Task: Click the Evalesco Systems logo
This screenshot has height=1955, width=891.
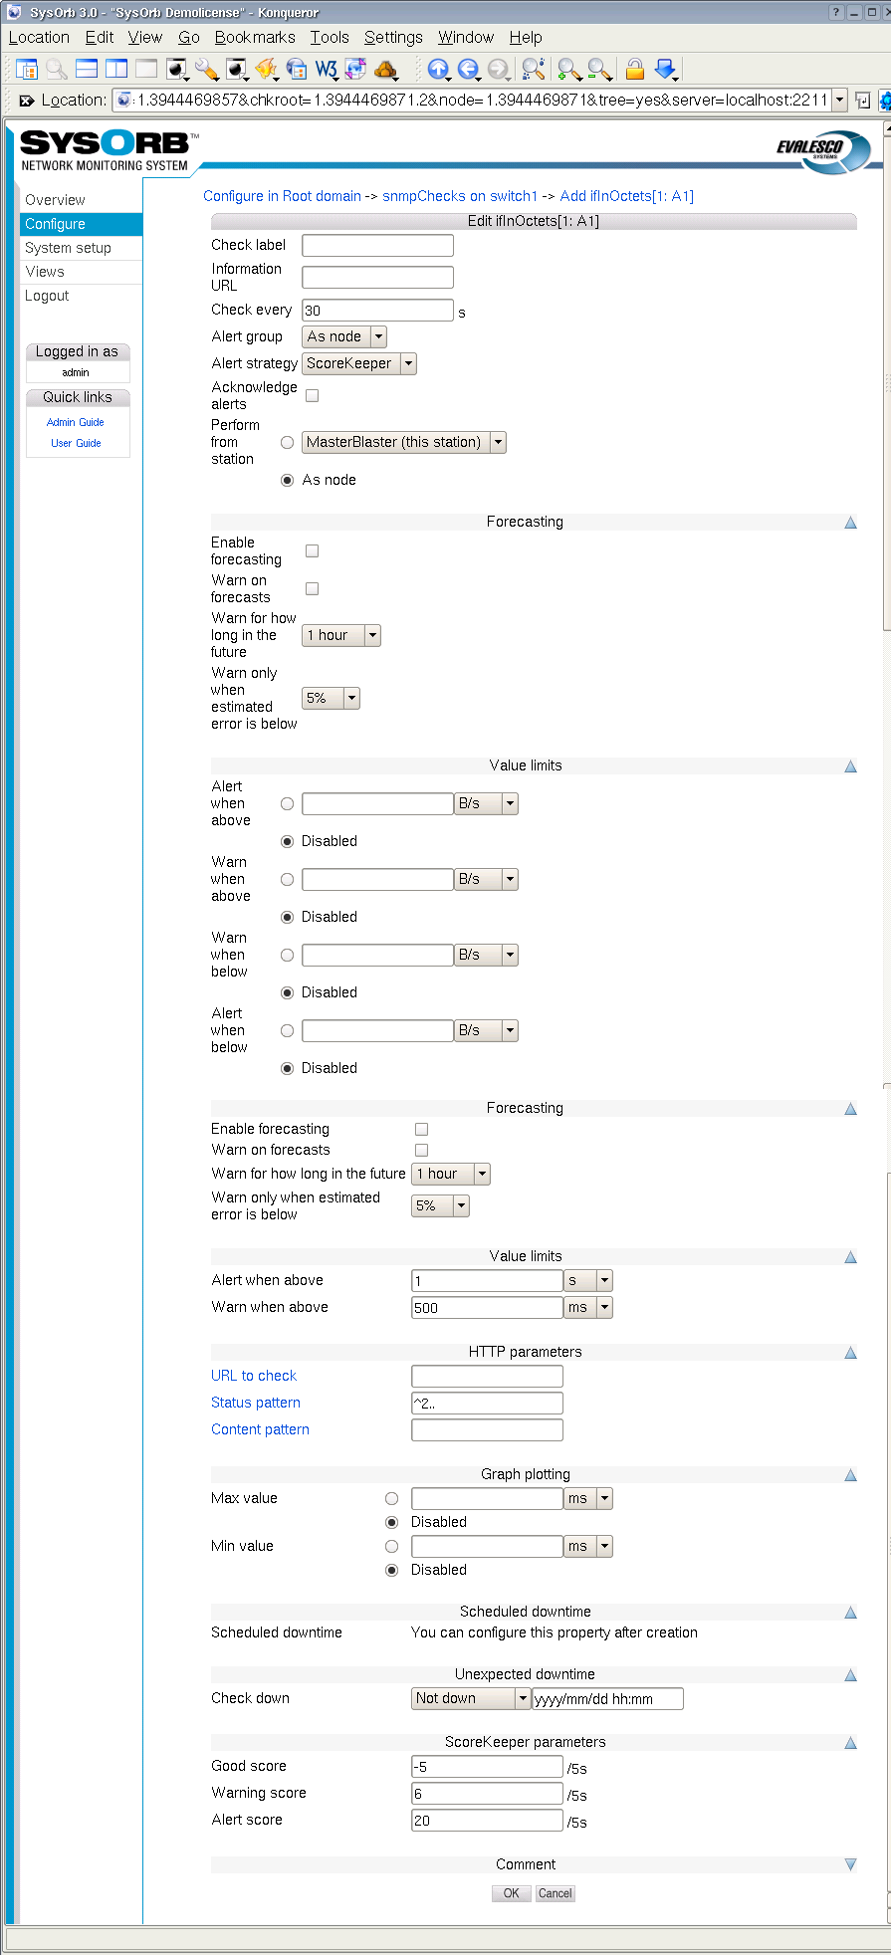Action: [x=823, y=151]
